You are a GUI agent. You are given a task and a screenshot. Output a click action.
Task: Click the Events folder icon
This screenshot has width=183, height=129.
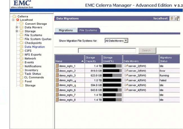(21, 62)
